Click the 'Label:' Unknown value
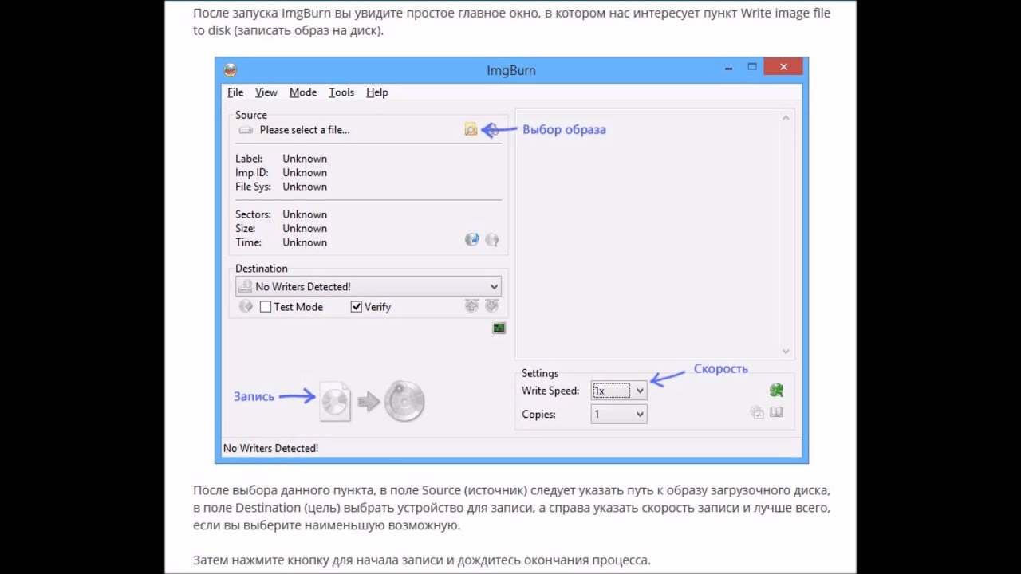 [305, 159]
